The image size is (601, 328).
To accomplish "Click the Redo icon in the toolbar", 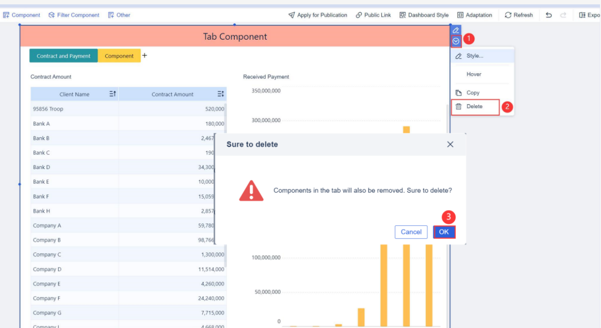I will click(x=563, y=15).
